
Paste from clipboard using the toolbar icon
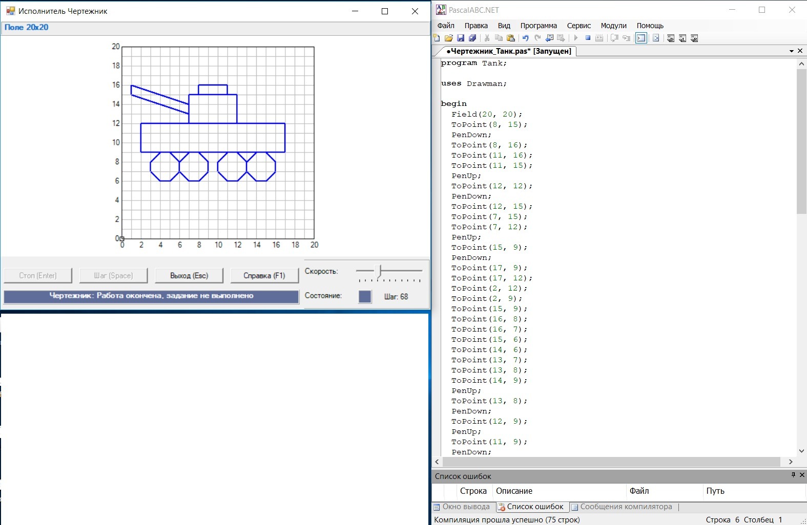(x=511, y=38)
